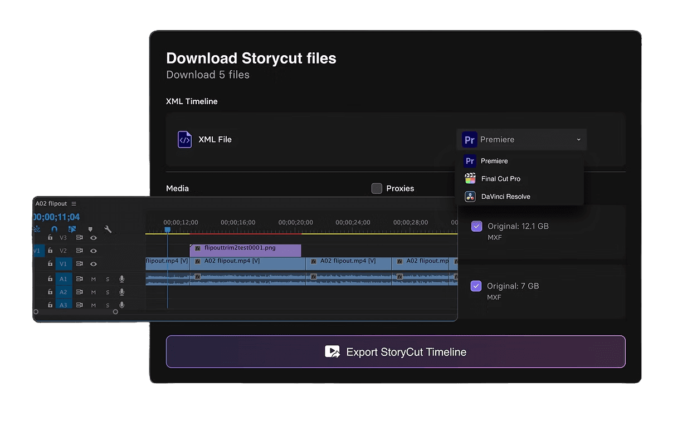Click fx badge on second A02 flipout.mp4 clip
Image resolution: width=692 pixels, height=440 pixels.
click(x=314, y=261)
